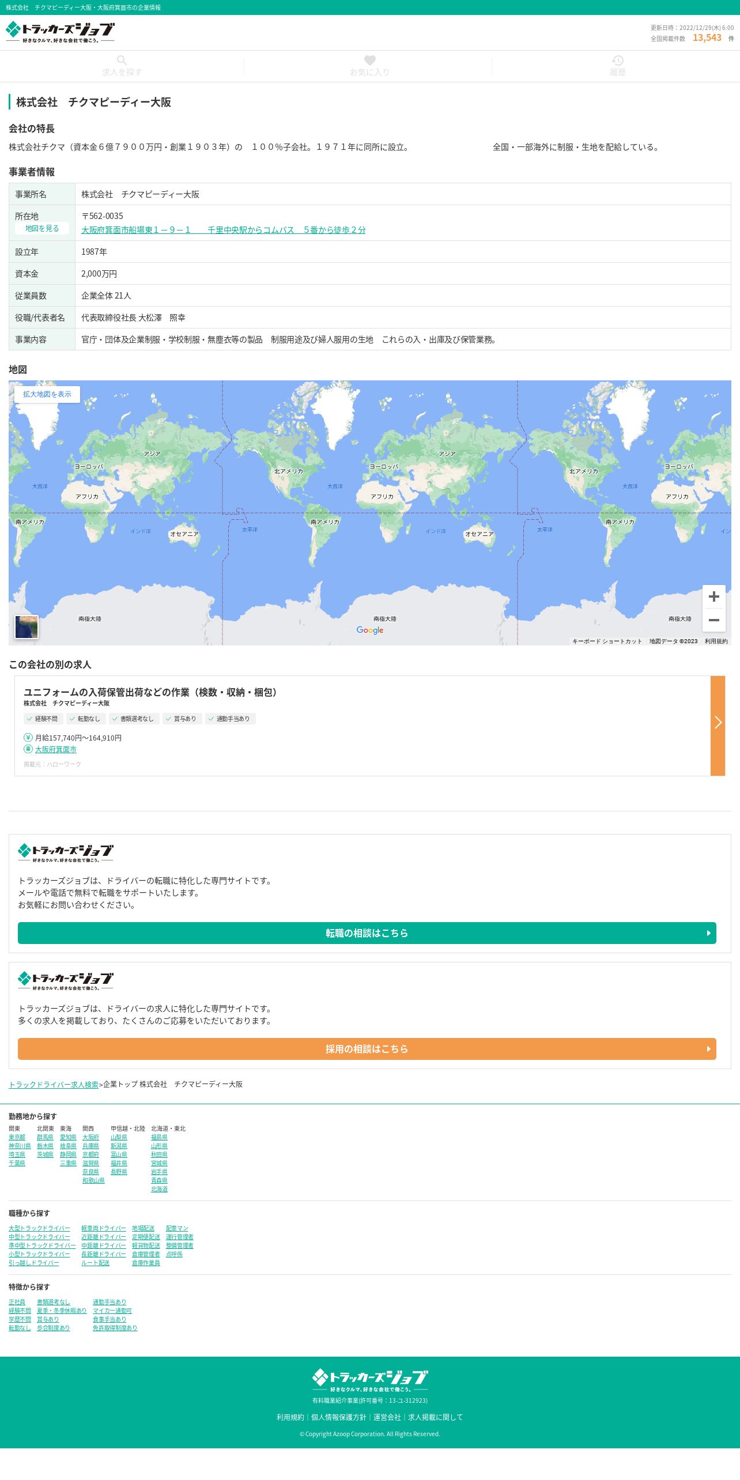
Task: Click the orange arrow on the job card
Action: 718,726
